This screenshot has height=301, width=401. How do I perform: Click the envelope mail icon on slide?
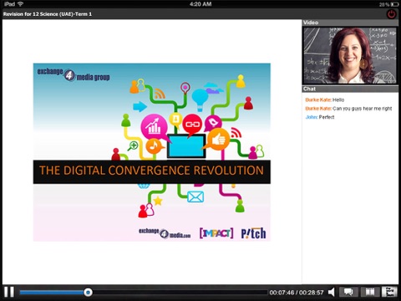tap(195, 196)
